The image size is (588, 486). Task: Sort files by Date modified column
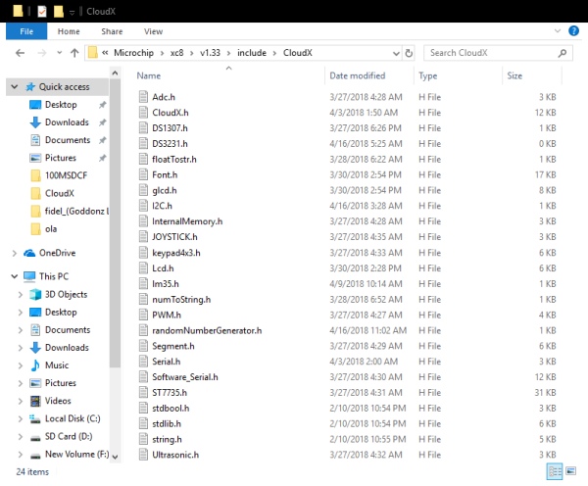tap(358, 75)
